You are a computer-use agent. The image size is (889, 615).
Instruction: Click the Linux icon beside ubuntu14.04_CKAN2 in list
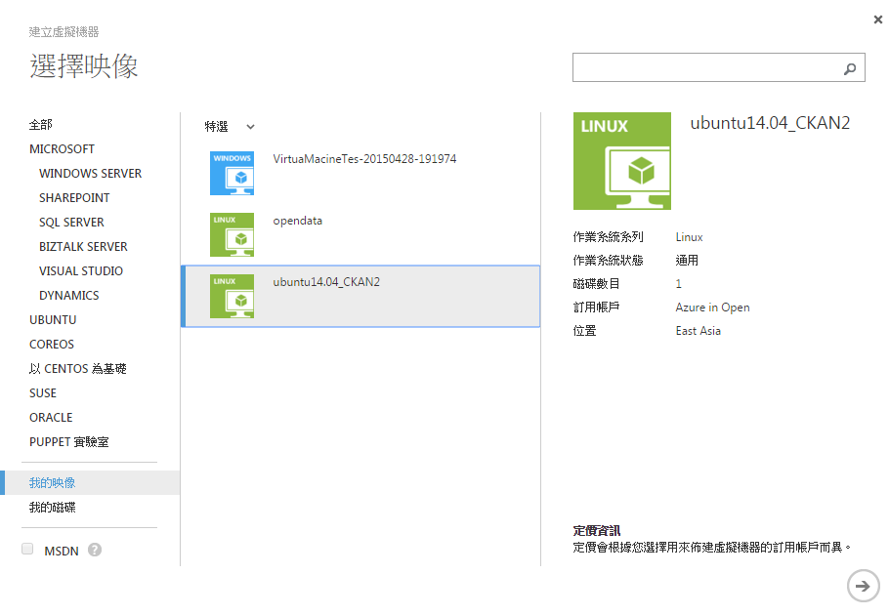click(x=232, y=296)
